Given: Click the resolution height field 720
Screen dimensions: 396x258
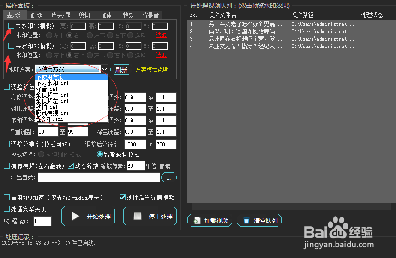Looking at the screenshot, I should (166, 144).
